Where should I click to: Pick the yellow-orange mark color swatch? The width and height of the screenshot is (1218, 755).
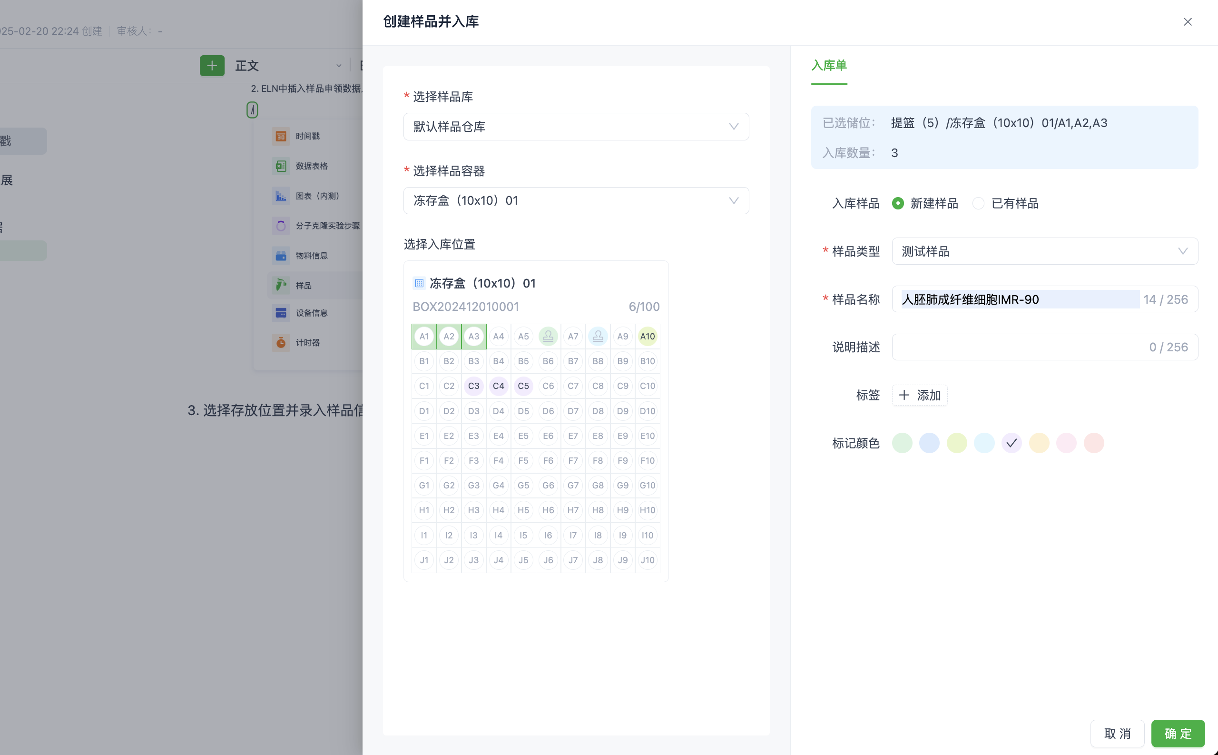(x=1039, y=443)
